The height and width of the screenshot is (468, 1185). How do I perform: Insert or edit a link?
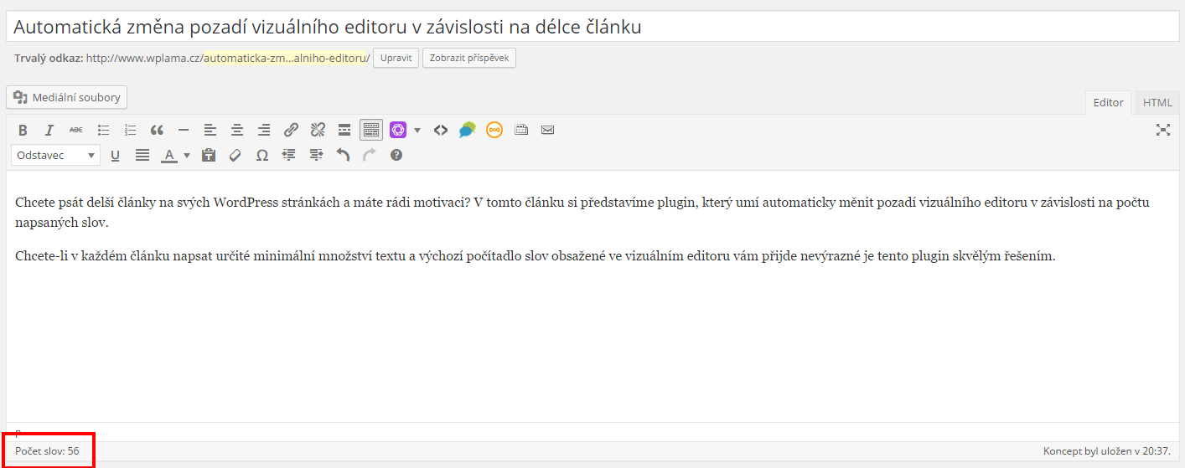pos(291,130)
